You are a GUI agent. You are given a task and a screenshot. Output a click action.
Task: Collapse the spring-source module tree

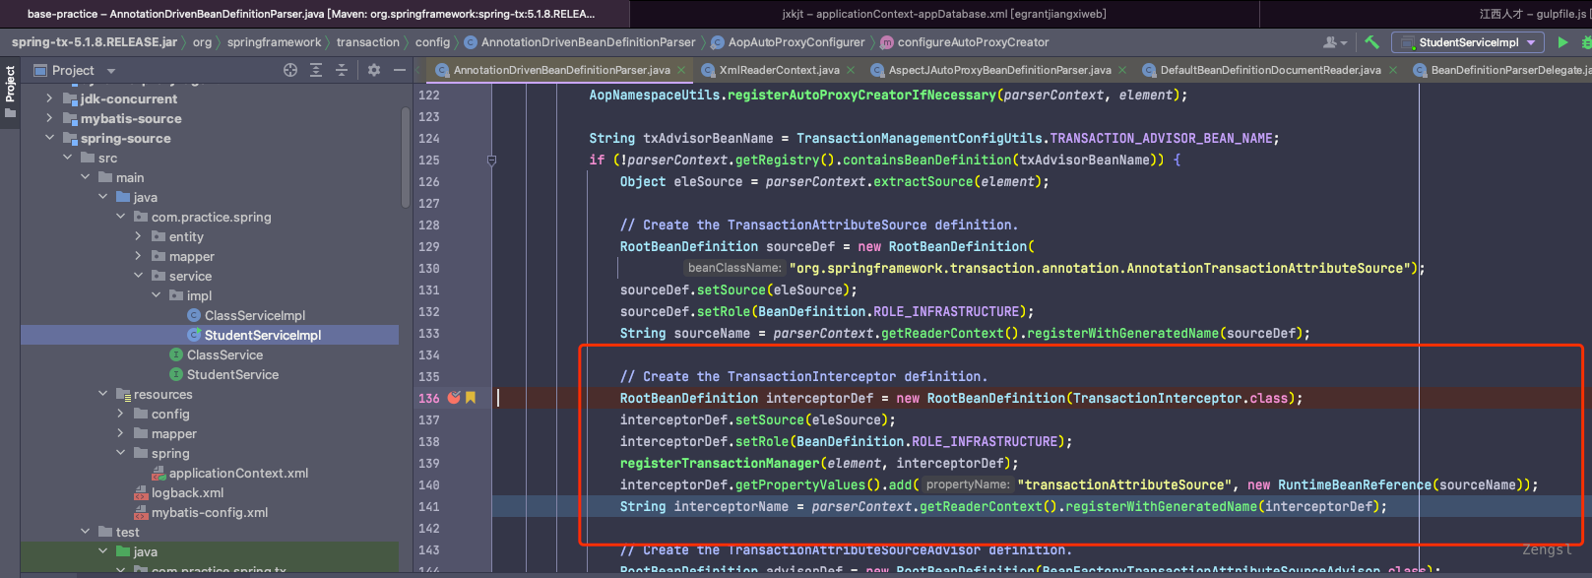coord(49,138)
